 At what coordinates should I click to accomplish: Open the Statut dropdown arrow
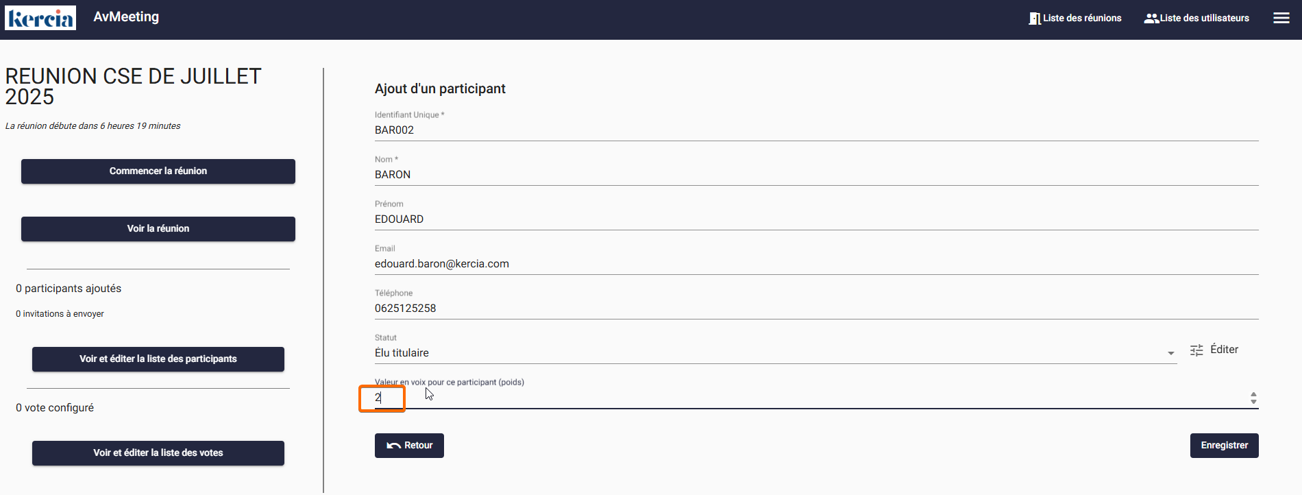pos(1171,353)
